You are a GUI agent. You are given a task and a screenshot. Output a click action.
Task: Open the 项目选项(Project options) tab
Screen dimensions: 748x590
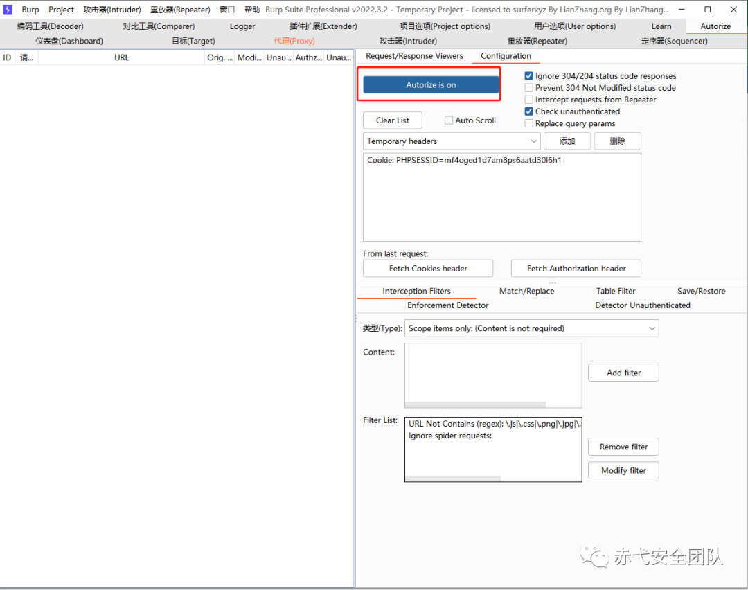tap(445, 26)
